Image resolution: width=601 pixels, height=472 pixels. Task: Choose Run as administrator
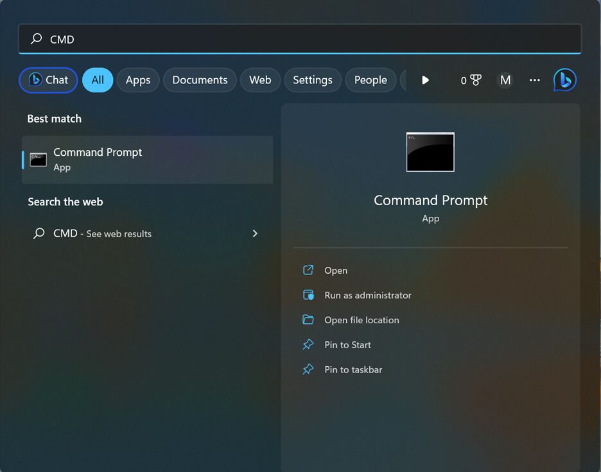pyautogui.click(x=368, y=295)
